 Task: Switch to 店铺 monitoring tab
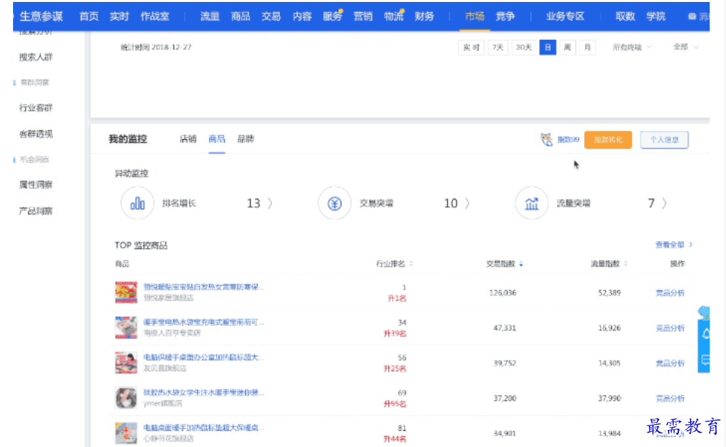point(188,139)
